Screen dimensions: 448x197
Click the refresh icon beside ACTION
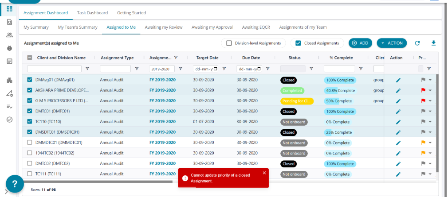(x=417, y=43)
